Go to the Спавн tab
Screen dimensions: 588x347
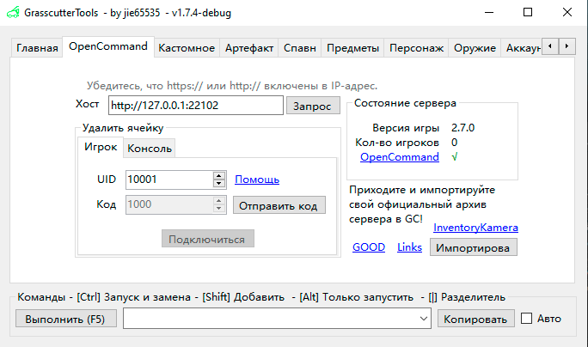coord(299,48)
